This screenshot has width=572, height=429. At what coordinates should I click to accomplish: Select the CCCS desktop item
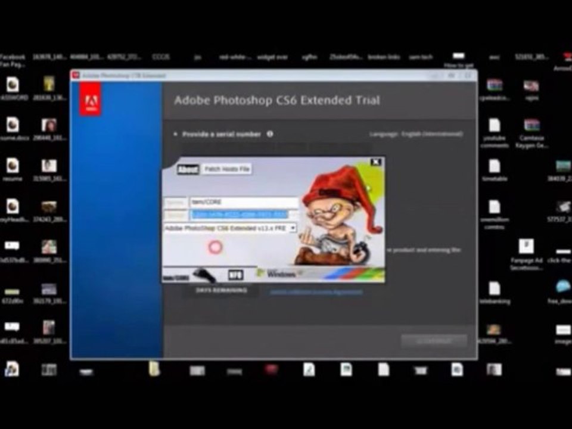click(161, 57)
